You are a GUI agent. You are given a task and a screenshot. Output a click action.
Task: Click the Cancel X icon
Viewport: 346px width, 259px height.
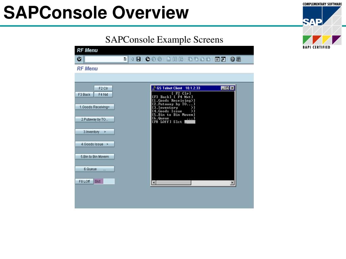pyautogui.click(x=160, y=59)
